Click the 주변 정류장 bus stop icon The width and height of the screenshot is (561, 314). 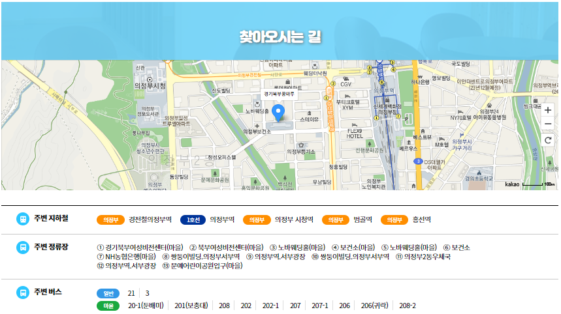[x=23, y=248]
